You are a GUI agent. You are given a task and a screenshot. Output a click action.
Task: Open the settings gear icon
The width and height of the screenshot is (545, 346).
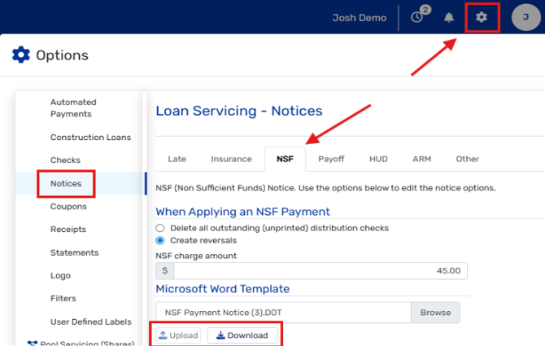(482, 17)
